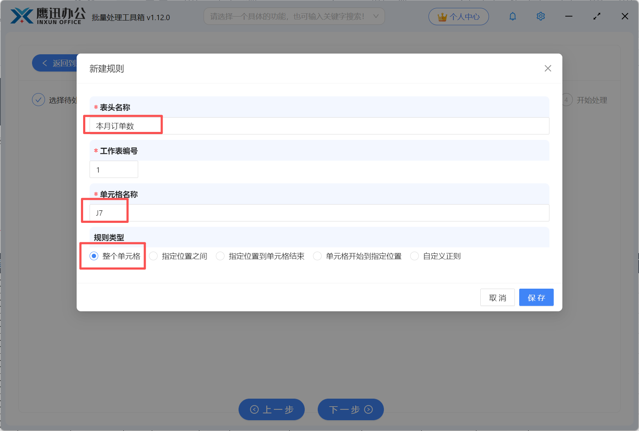639x431 pixels.
Task: Save the rule with 保存 button
Action: [536, 297]
